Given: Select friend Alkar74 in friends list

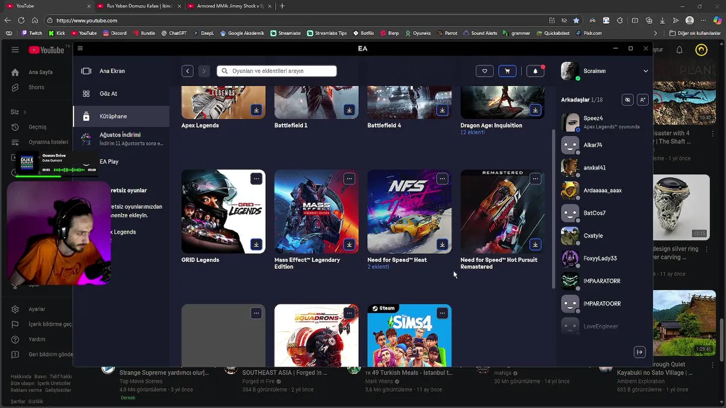Looking at the screenshot, I should [x=605, y=145].
